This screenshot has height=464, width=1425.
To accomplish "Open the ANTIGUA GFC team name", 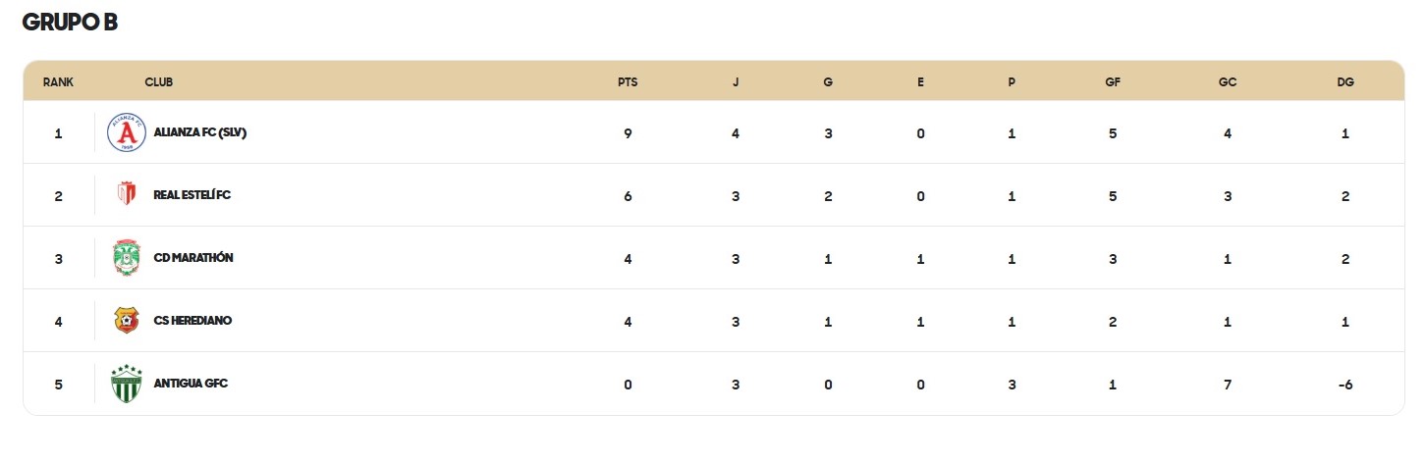I will tap(191, 384).
